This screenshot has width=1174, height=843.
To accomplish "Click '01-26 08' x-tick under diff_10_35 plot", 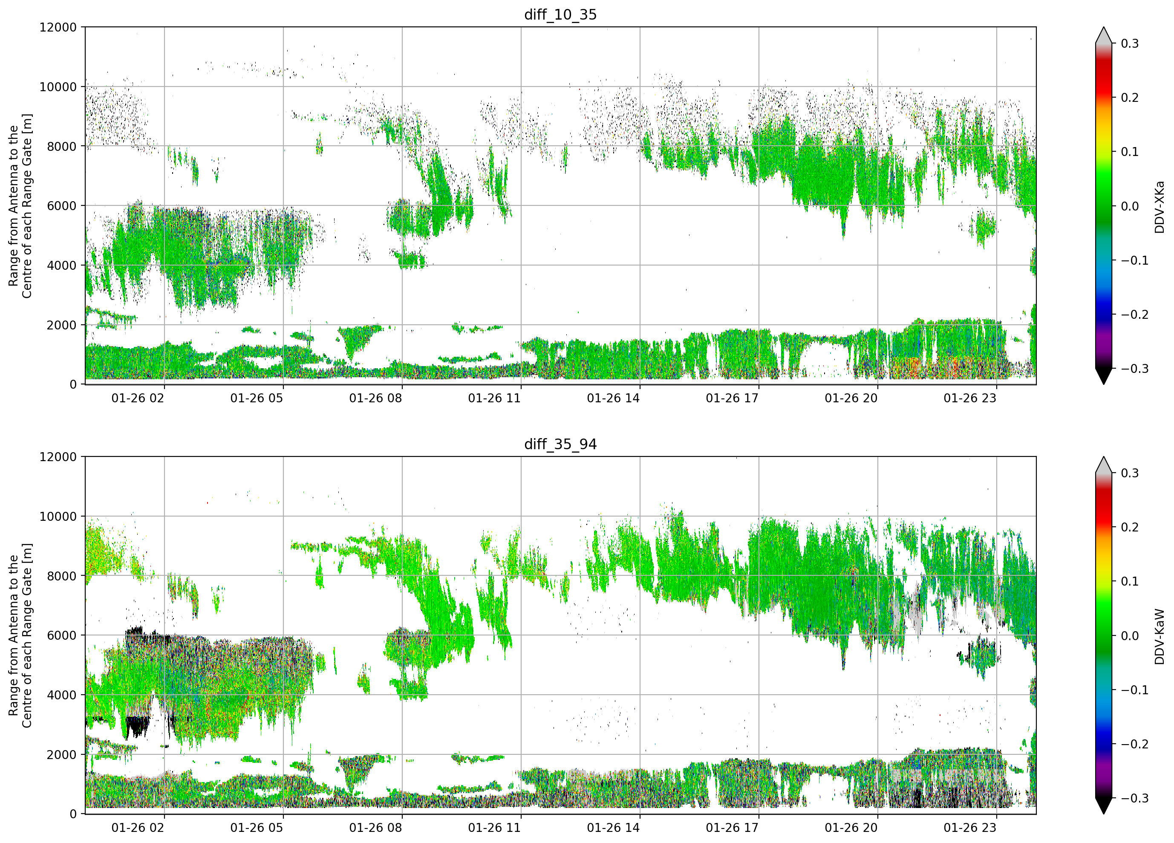I will pyautogui.click(x=375, y=398).
